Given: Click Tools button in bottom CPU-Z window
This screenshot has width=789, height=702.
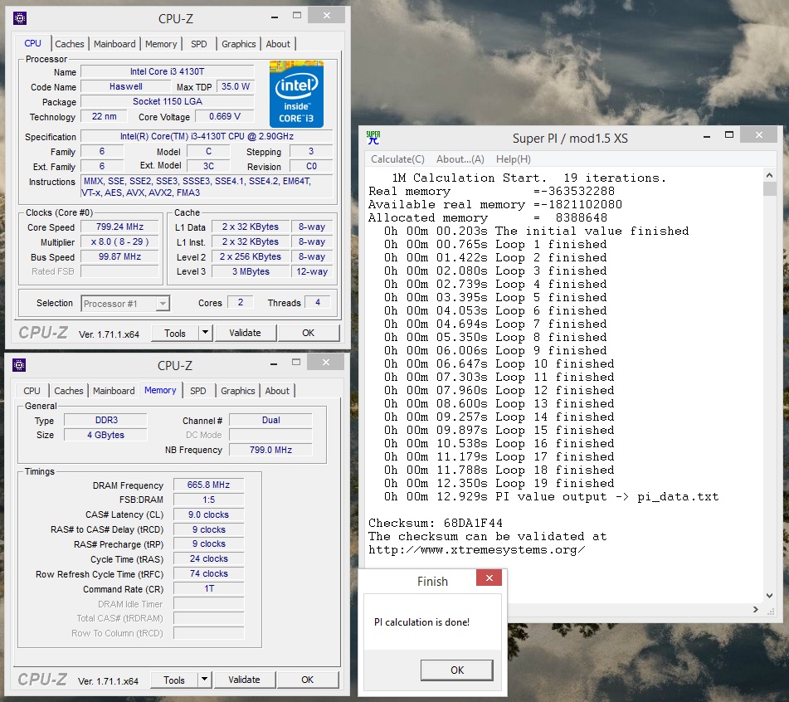Looking at the screenshot, I should pos(173,680).
